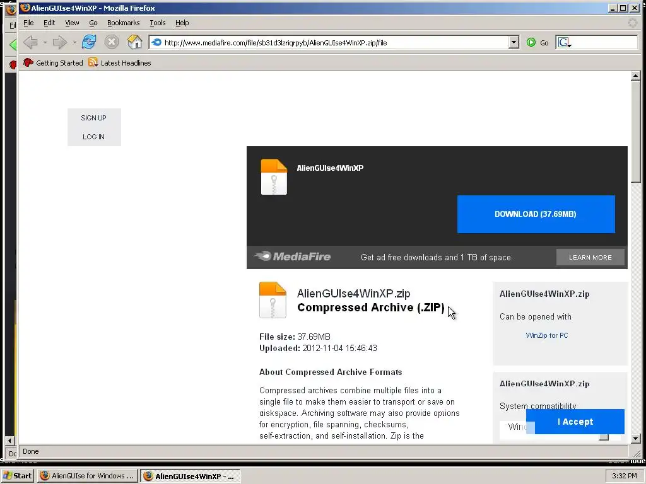Click the vertical scrollbar up arrow
This screenshot has width=646, height=484.
click(x=635, y=76)
